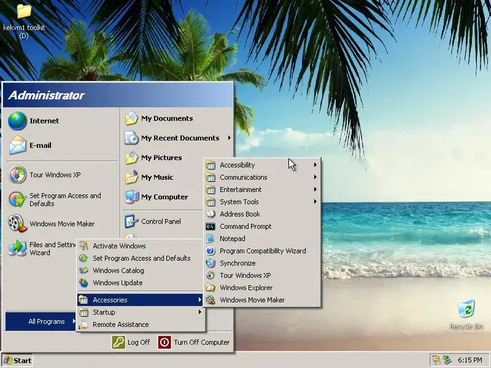Click the Remote Assistance text label
491x368 pixels.
[120, 324]
